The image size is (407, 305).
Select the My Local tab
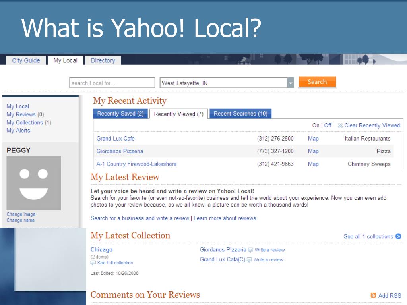pos(66,60)
